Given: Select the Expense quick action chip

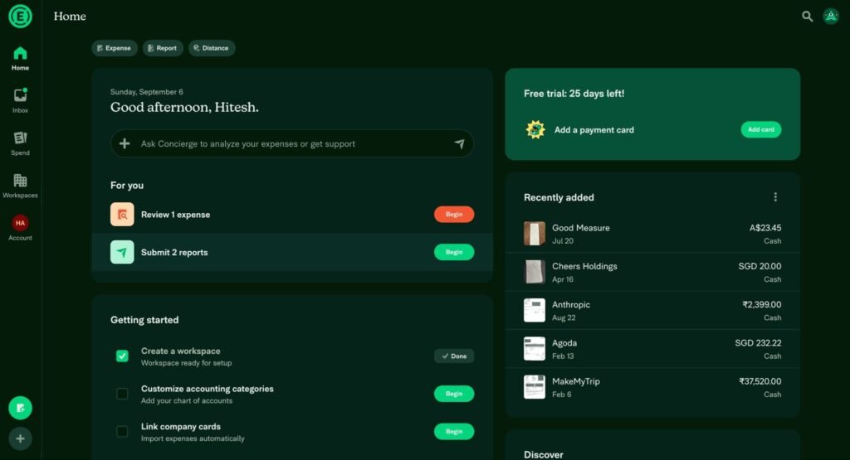Looking at the screenshot, I should [115, 48].
